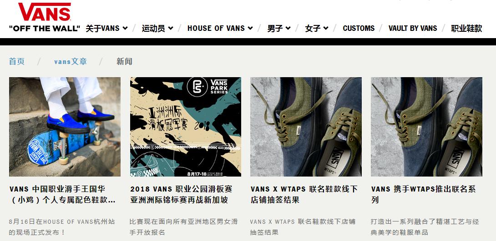The height and width of the screenshot is (241, 496).
Task: Open the 职业鞋款 navigation item
Action: (x=466, y=29)
